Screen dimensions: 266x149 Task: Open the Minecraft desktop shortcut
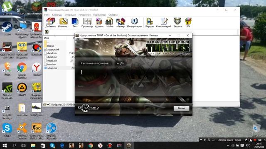(x=37, y=8)
